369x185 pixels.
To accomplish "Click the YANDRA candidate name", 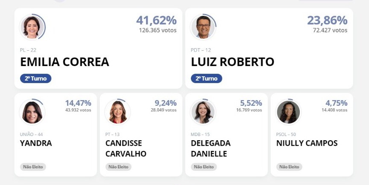I will (36, 143).
